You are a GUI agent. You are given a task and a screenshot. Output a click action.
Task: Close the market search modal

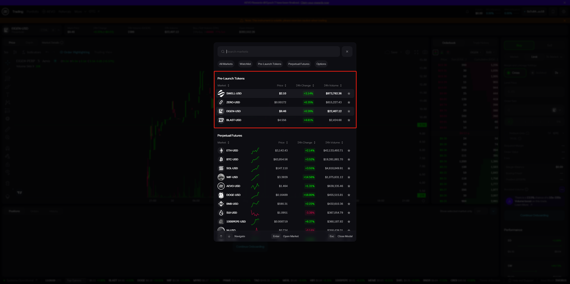pos(347,52)
